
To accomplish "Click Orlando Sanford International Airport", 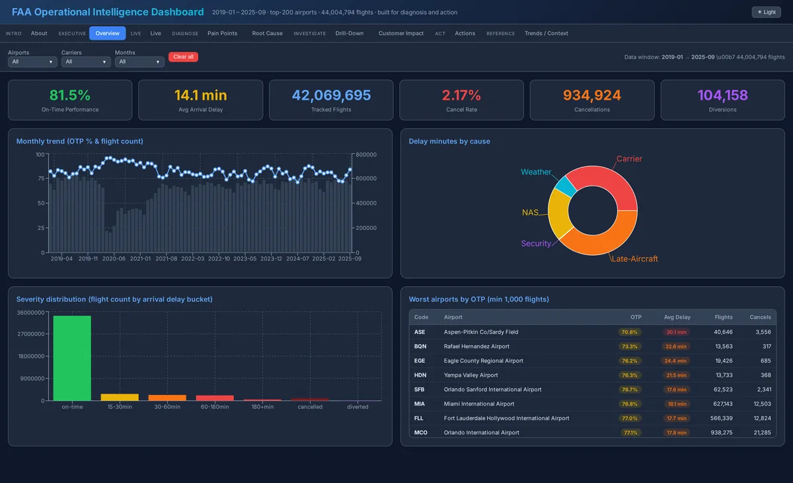I will pyautogui.click(x=492, y=389).
